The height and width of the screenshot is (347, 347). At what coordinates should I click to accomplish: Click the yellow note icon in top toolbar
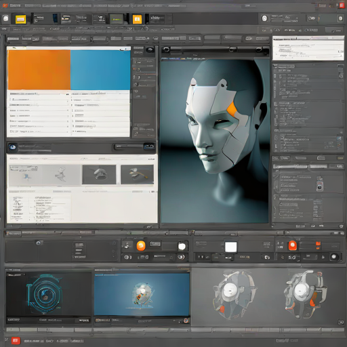20,19
